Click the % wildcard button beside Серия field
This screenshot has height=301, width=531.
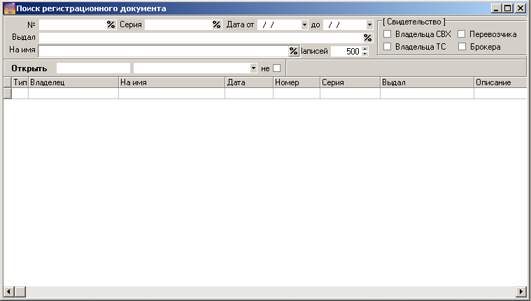(x=217, y=24)
